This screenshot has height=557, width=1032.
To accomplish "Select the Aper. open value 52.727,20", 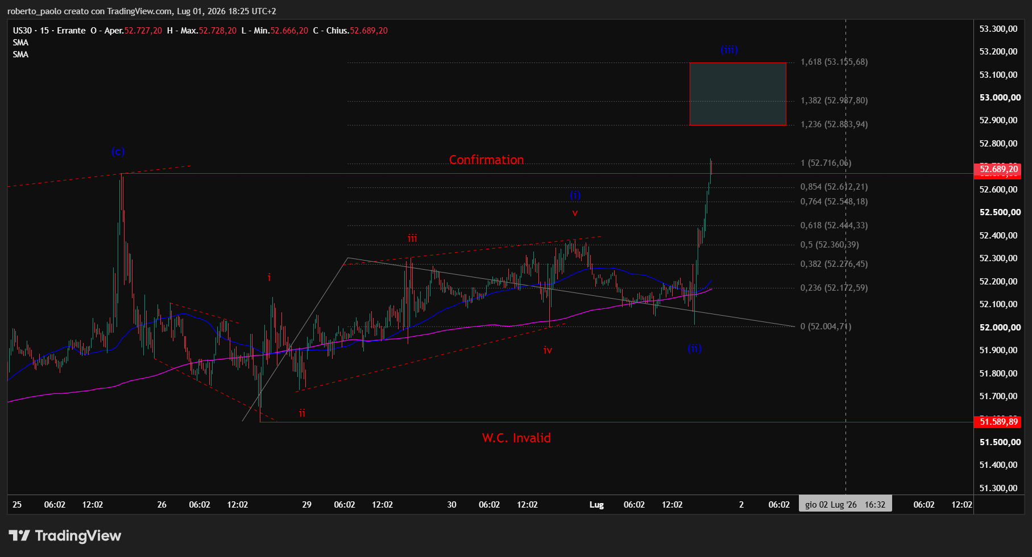I will pyautogui.click(x=143, y=31).
